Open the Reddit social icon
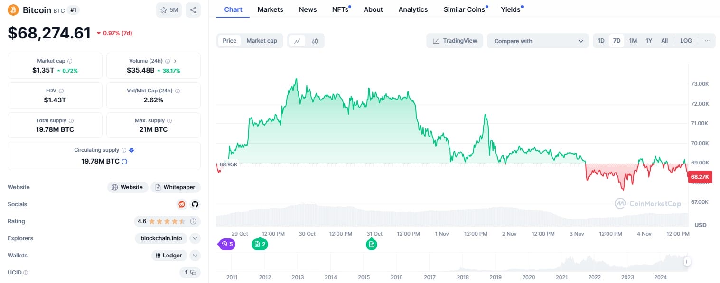This screenshot has width=720, height=283. pyautogui.click(x=181, y=204)
